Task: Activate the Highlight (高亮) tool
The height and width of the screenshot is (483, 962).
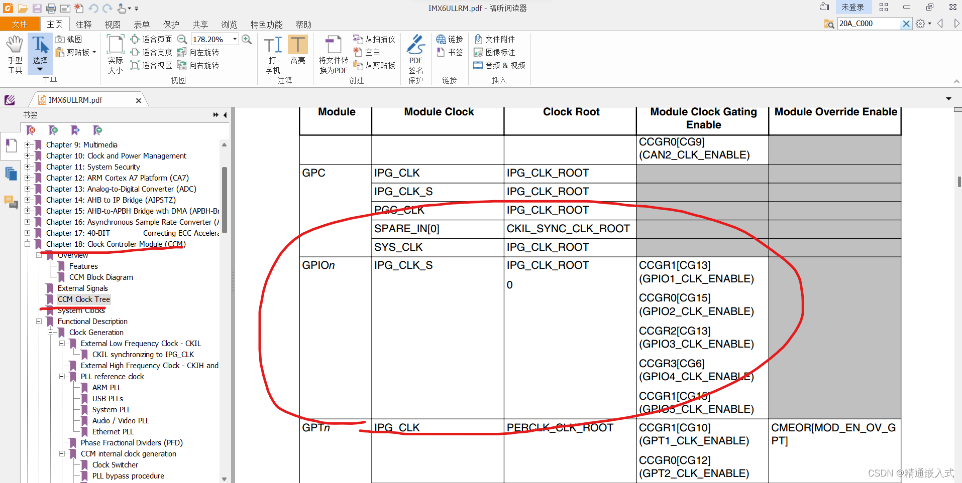Action: (298, 50)
